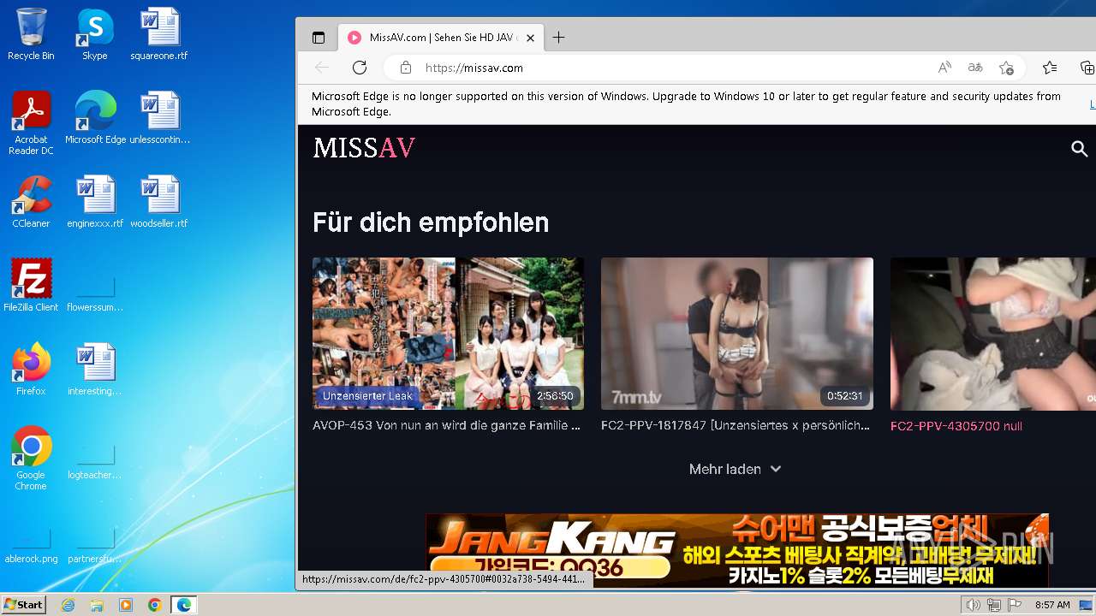Open the Windows Start menu
The width and height of the screenshot is (1096, 616).
point(24,605)
